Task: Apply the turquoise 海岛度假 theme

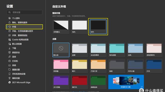Action: tap(117, 50)
